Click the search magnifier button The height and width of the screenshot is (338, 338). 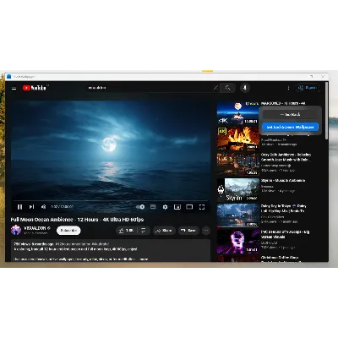(227, 88)
